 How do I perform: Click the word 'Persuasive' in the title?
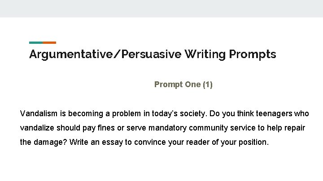(148, 55)
